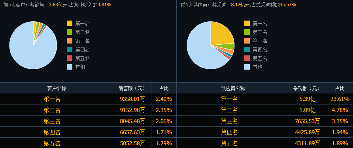This screenshot has width=353, height=148.
Task: Open customer 第三名 row name
Action: 52,121
